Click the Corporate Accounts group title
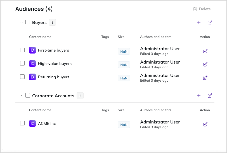The image size is (227, 153). 53,96
